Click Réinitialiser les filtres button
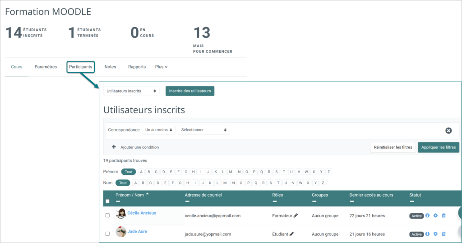Image resolution: width=462 pixels, height=243 pixels. 393,147
